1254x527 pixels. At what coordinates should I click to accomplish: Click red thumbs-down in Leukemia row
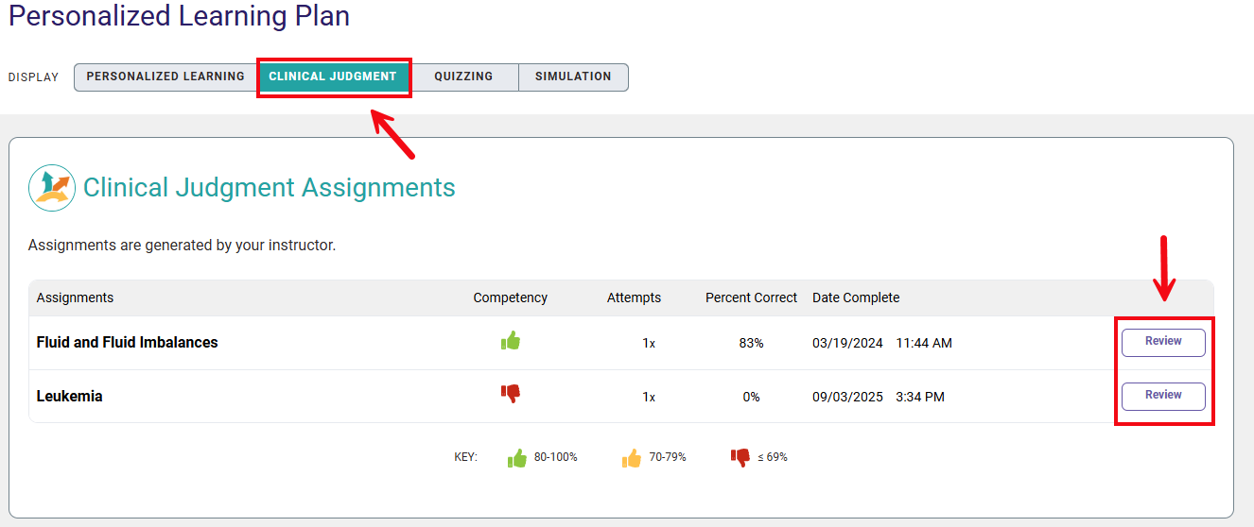(x=511, y=394)
